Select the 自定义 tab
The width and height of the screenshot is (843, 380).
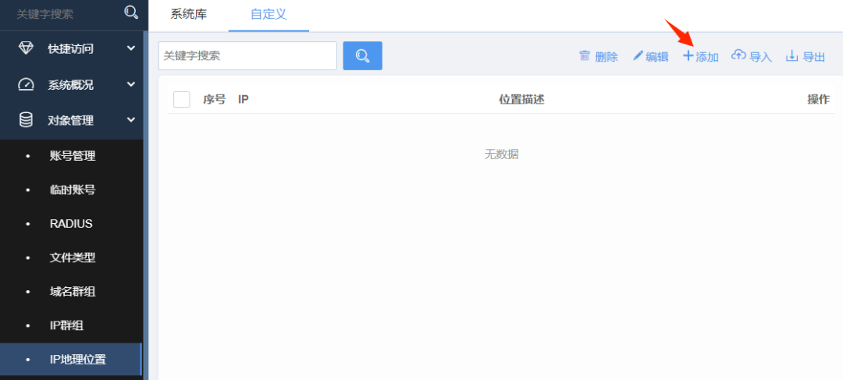[x=269, y=15]
